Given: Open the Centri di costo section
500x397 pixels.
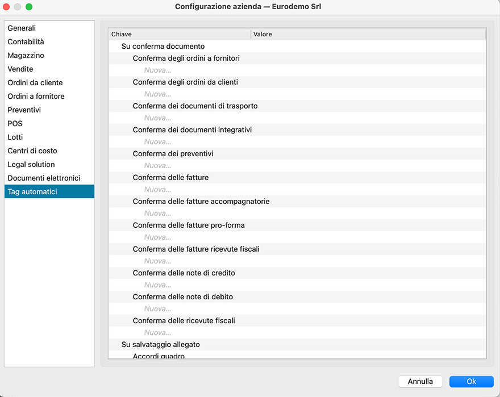Looking at the screenshot, I should click(32, 151).
